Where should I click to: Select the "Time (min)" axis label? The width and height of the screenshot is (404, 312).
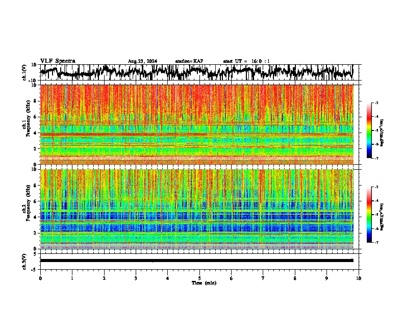click(204, 283)
